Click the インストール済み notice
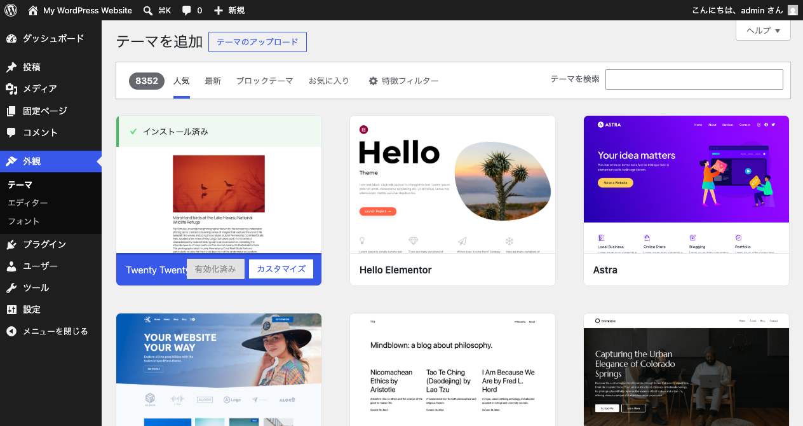803x426 pixels. click(219, 132)
